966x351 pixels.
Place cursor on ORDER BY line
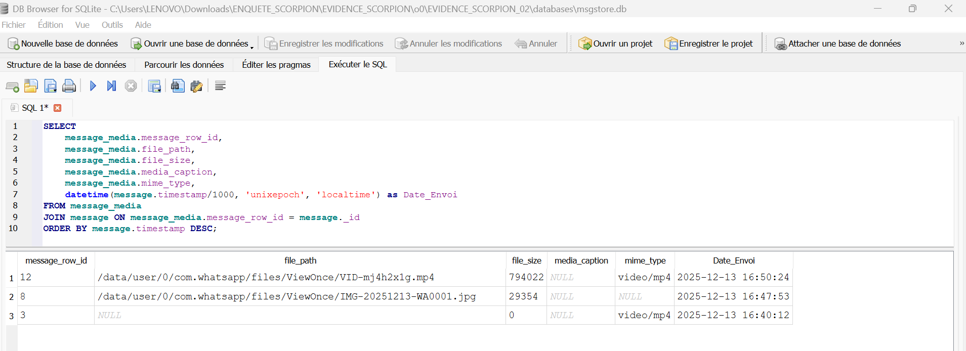tap(130, 229)
